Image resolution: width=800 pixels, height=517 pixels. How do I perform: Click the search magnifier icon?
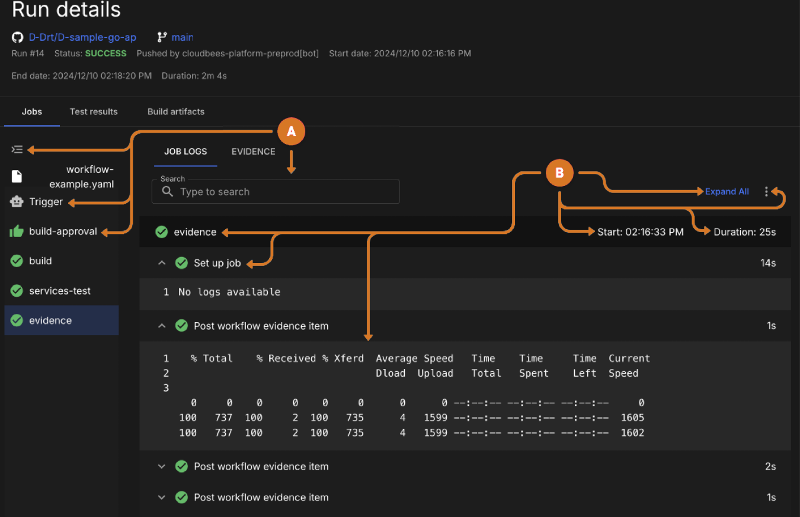[x=168, y=192]
